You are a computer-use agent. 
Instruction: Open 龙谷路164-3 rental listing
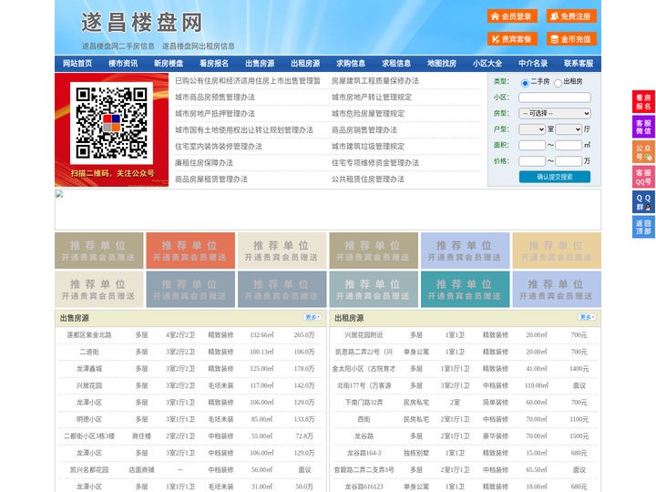364,453
